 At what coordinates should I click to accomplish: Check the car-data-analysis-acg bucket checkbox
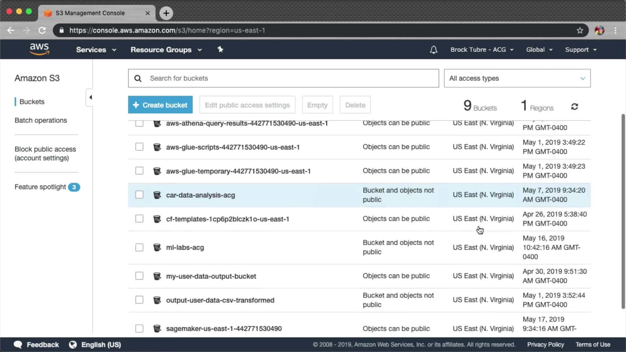click(139, 195)
